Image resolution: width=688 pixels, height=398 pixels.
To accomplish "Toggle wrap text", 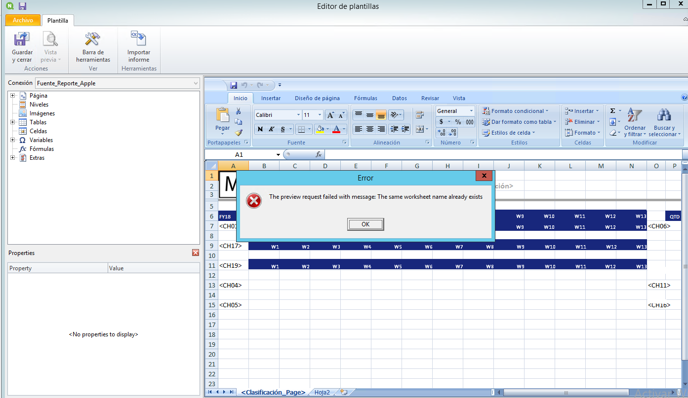I will [x=420, y=115].
